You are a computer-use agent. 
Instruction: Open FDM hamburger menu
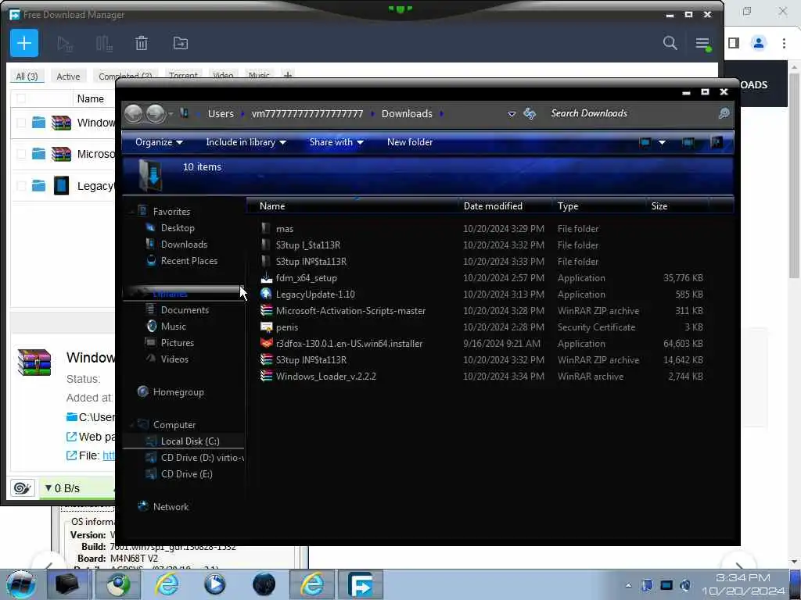[703, 44]
